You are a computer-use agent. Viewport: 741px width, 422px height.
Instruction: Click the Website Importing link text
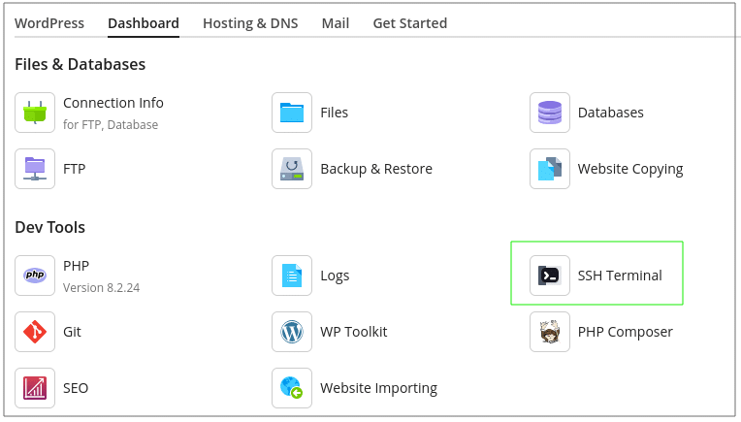click(378, 388)
